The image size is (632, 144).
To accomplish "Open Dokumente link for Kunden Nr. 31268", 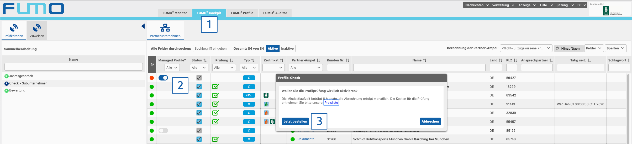I will coord(306,139).
